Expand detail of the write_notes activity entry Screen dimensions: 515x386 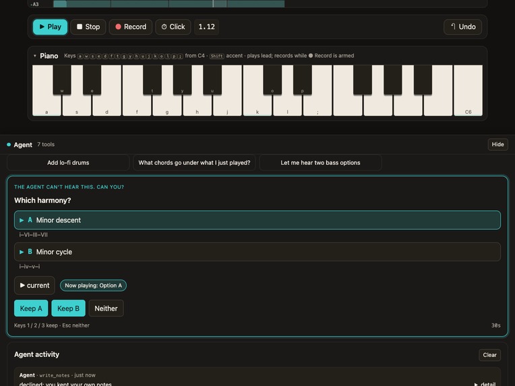(485, 384)
